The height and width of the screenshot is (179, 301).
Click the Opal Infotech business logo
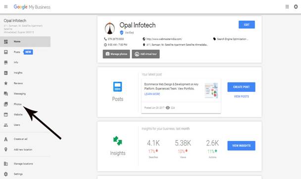tap(110, 28)
